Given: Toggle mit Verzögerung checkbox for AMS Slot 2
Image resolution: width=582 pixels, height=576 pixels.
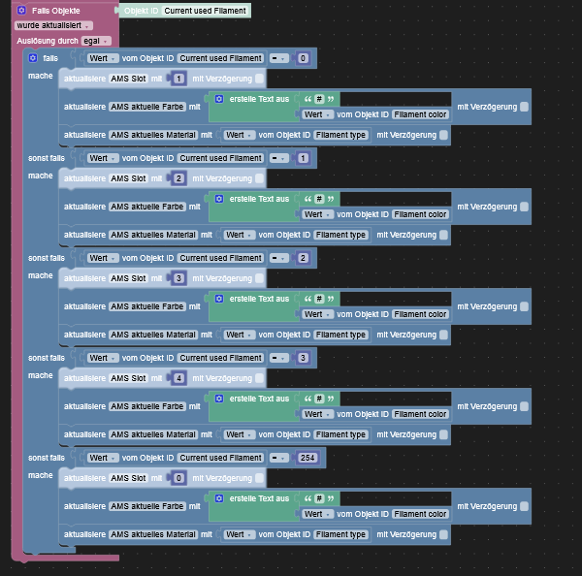Looking at the screenshot, I should [259, 178].
